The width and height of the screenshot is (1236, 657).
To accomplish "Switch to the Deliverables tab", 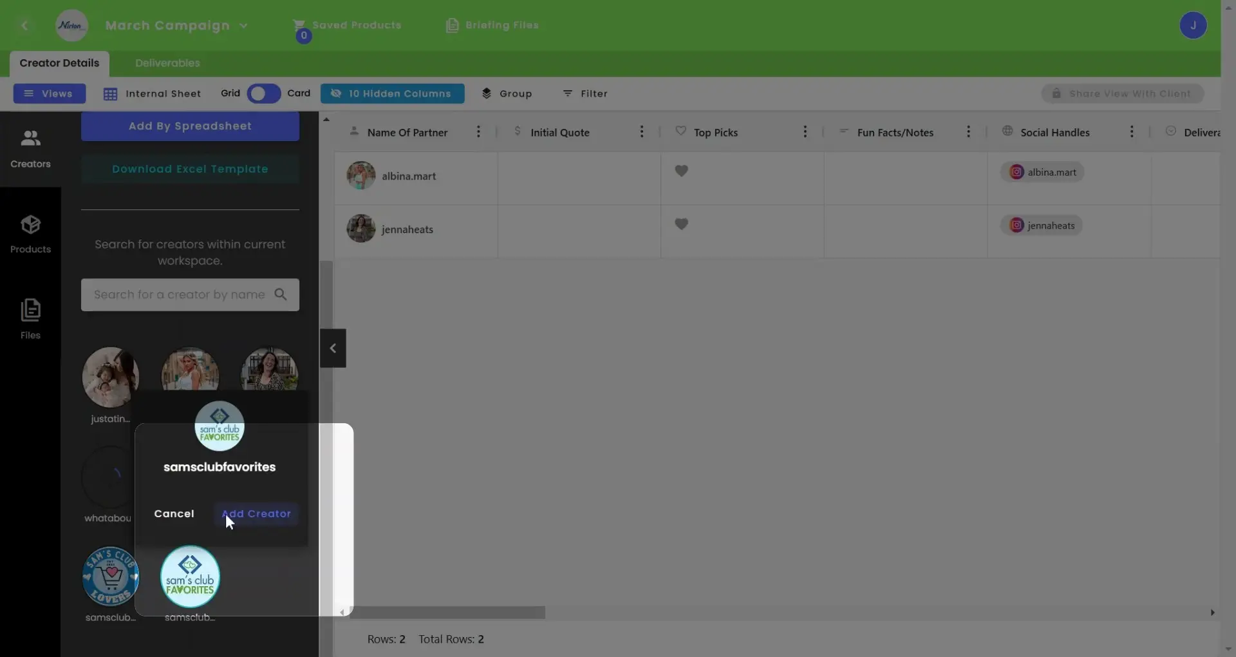I will [x=167, y=62].
